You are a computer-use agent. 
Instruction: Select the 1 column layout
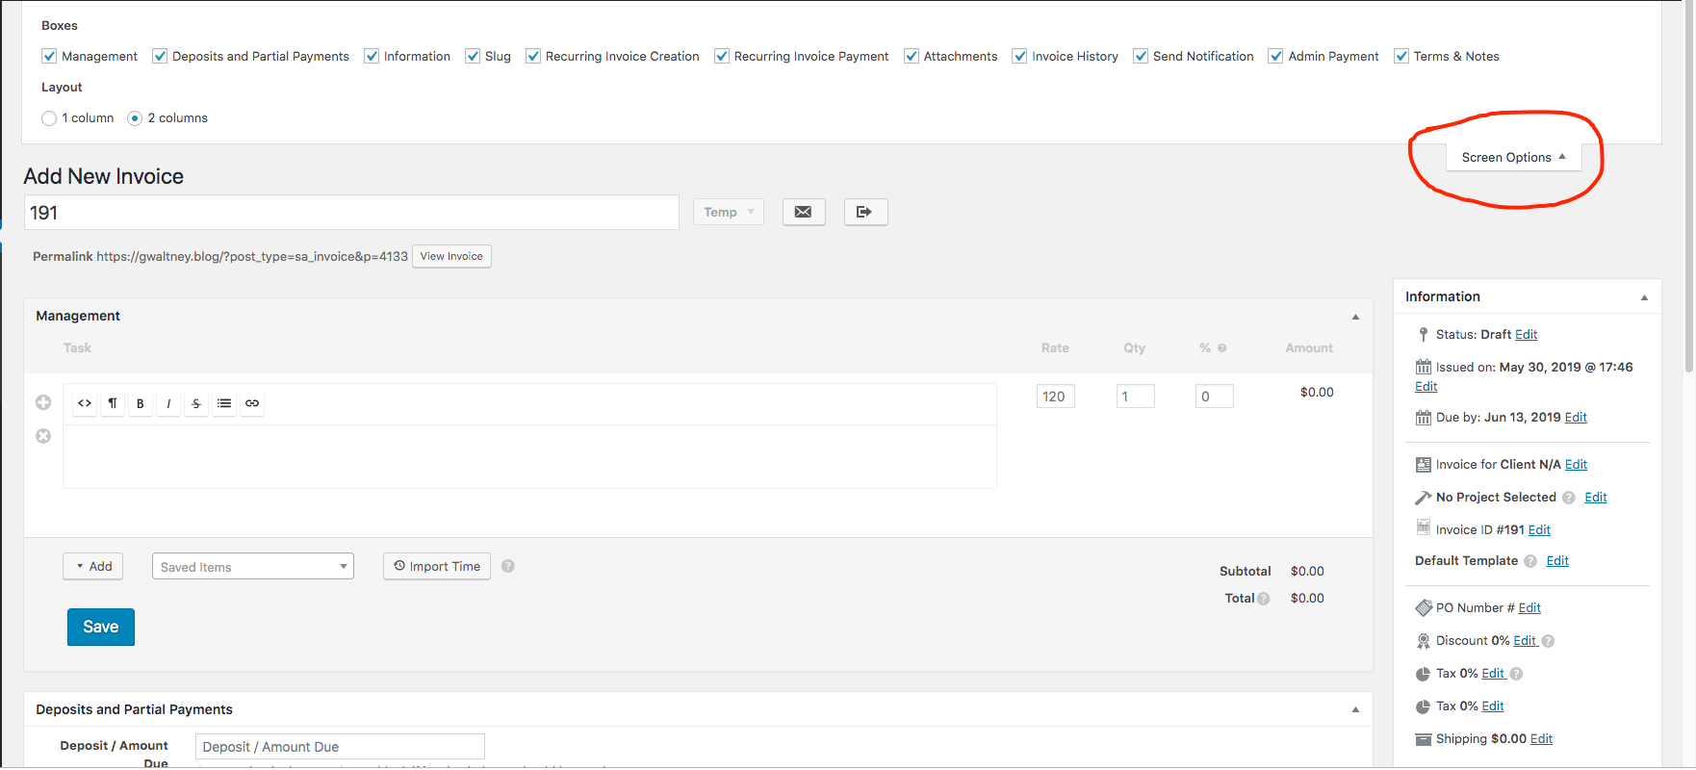[x=49, y=118]
